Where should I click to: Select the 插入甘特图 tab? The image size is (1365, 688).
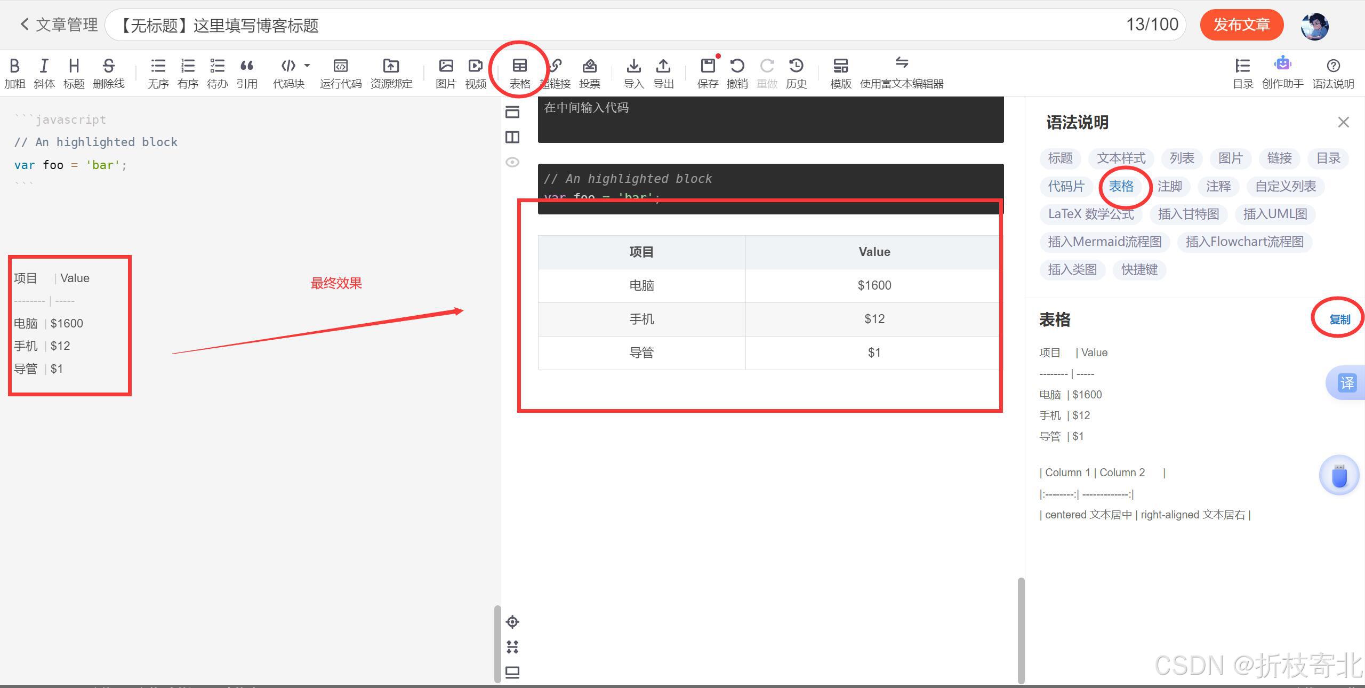point(1189,214)
